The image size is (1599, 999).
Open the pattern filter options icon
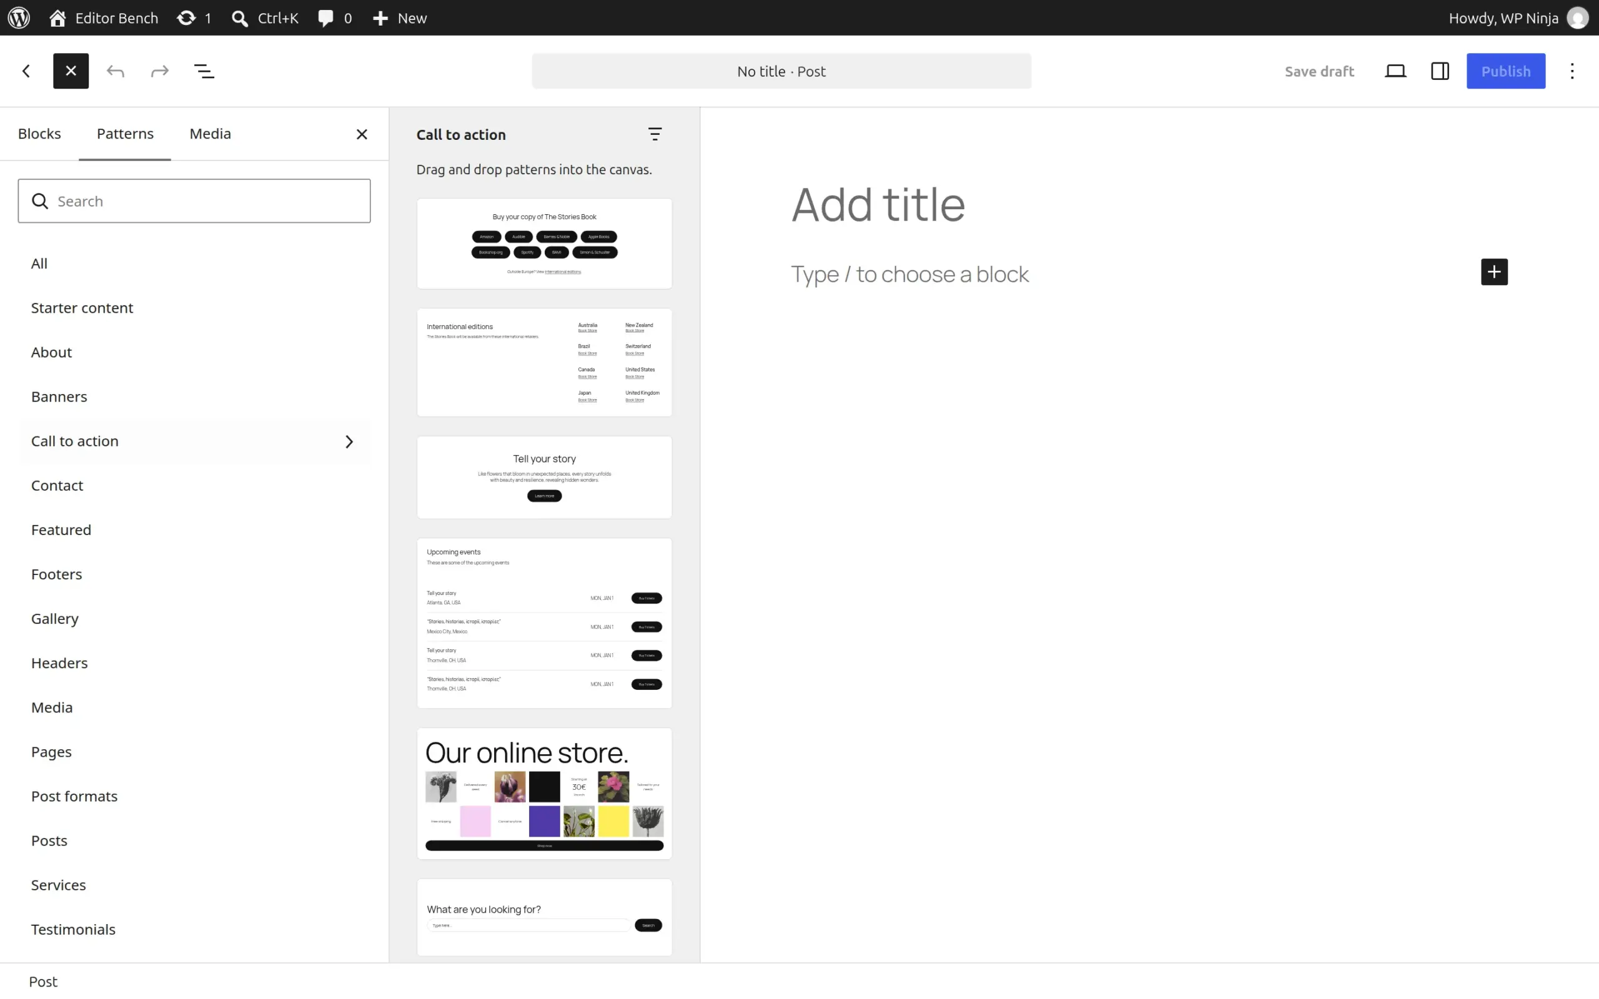point(655,134)
